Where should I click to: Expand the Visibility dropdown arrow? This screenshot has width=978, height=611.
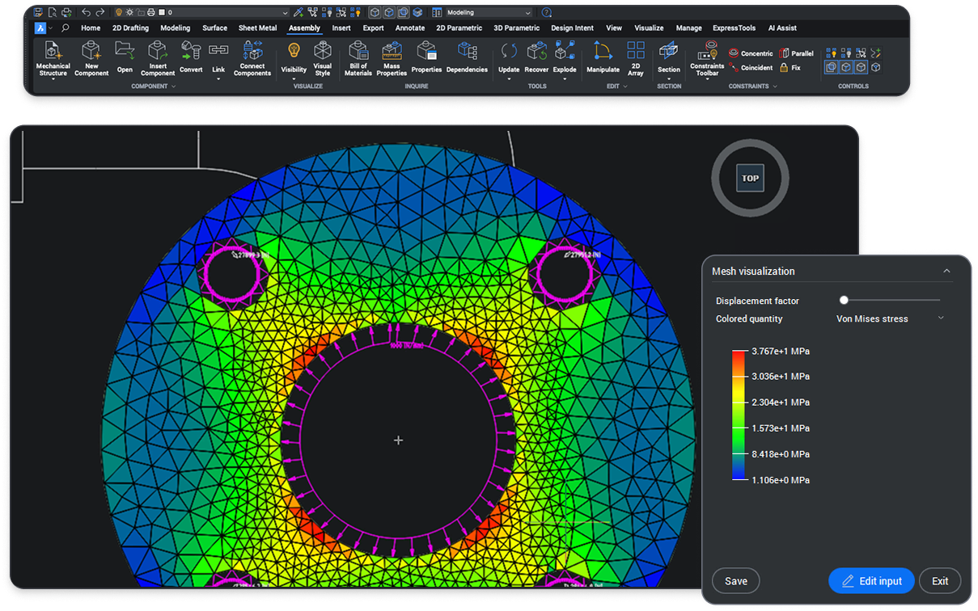click(x=294, y=79)
